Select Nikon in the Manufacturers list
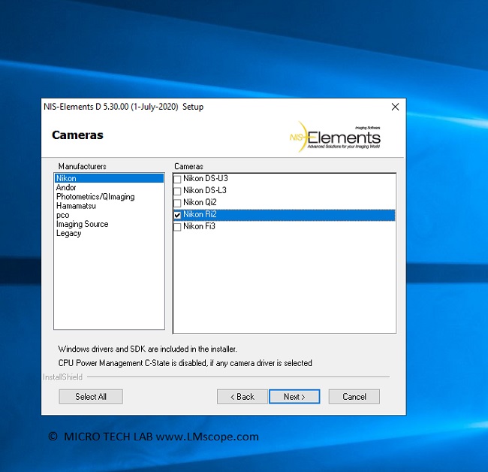The height and width of the screenshot is (472, 488). tap(66, 179)
